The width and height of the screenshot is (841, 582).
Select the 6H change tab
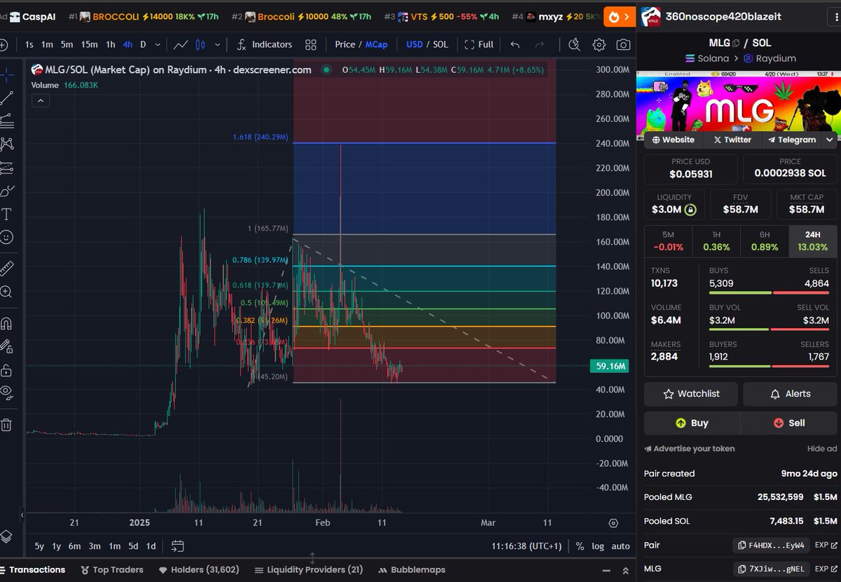tap(765, 241)
